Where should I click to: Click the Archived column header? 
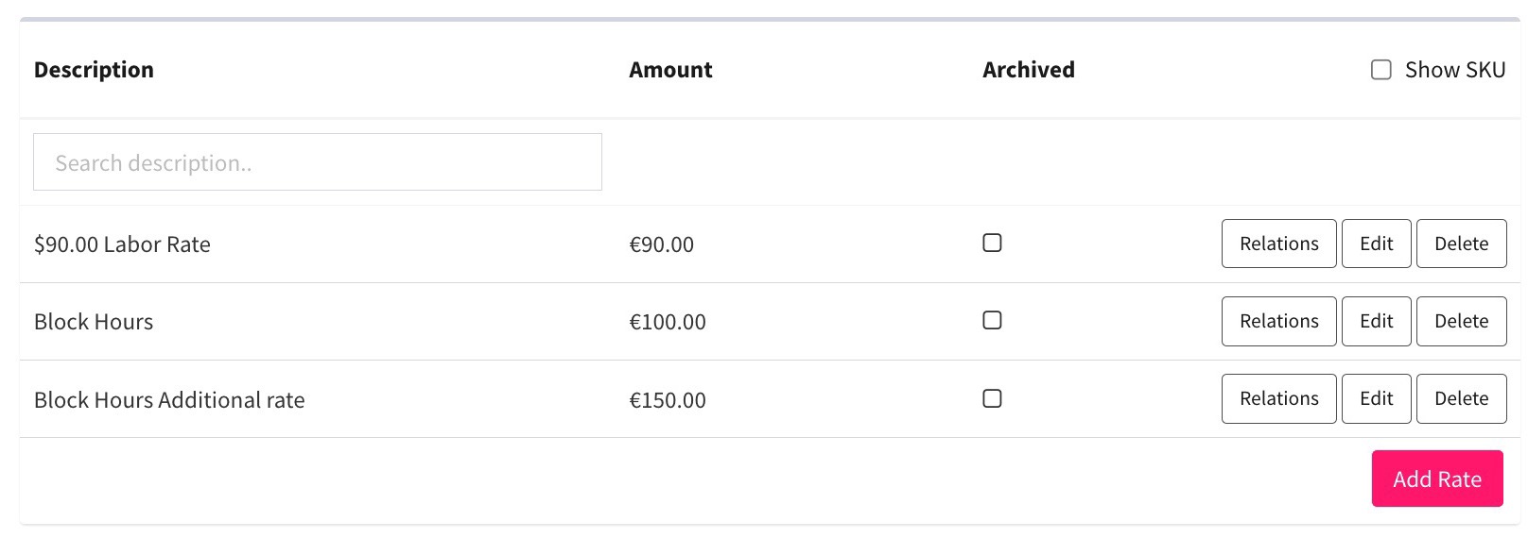pyautogui.click(x=1028, y=70)
